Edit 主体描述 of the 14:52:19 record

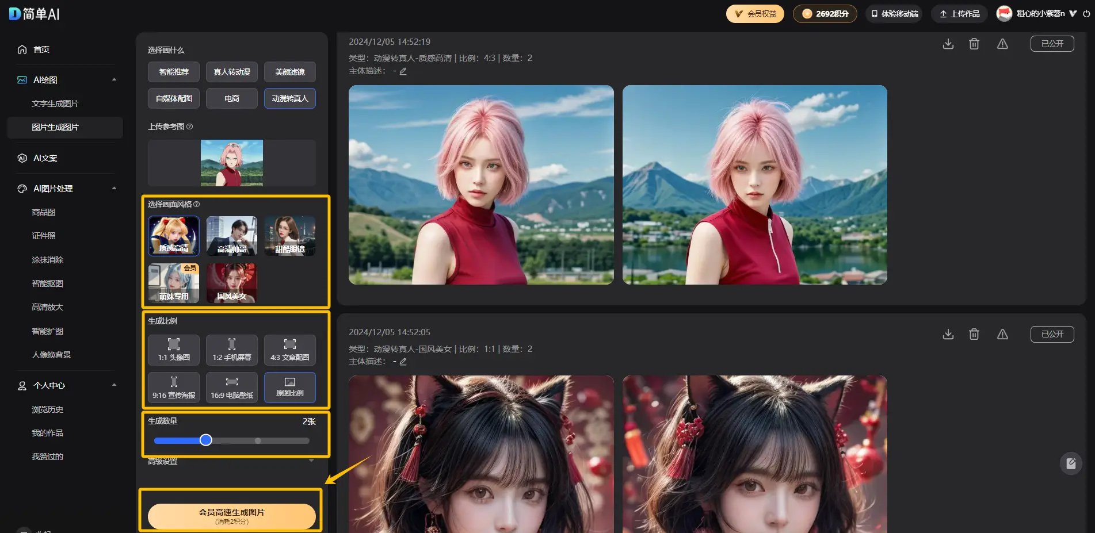point(403,71)
